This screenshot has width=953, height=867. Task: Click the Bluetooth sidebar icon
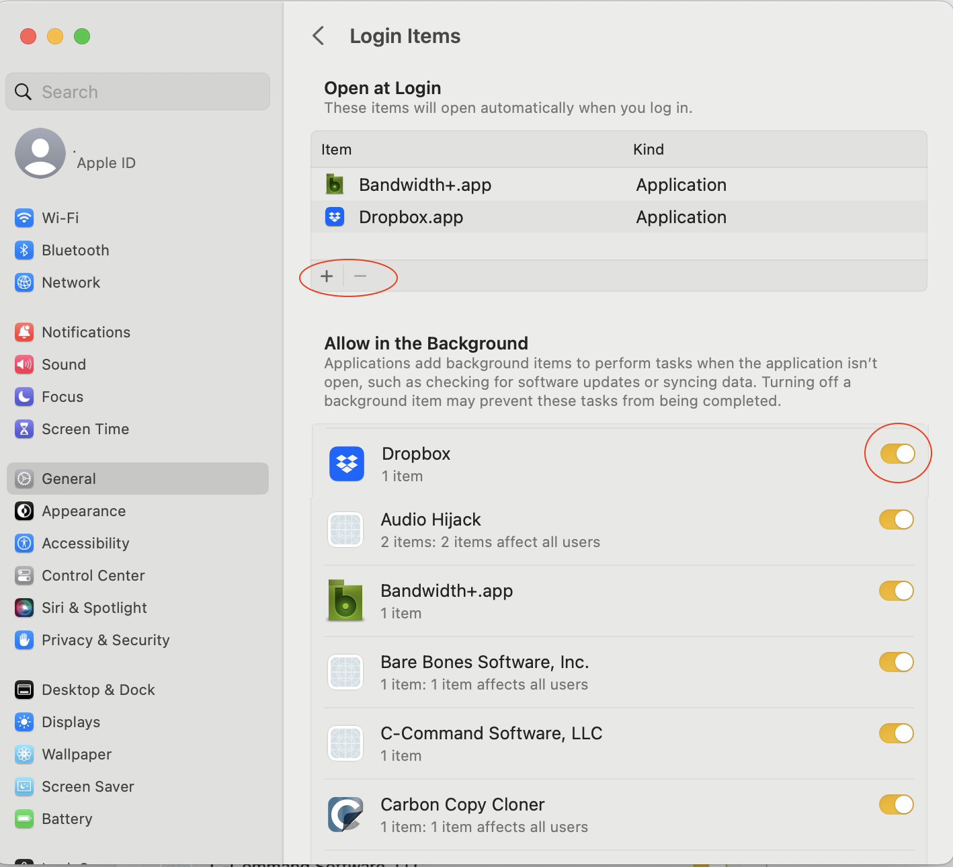(24, 250)
